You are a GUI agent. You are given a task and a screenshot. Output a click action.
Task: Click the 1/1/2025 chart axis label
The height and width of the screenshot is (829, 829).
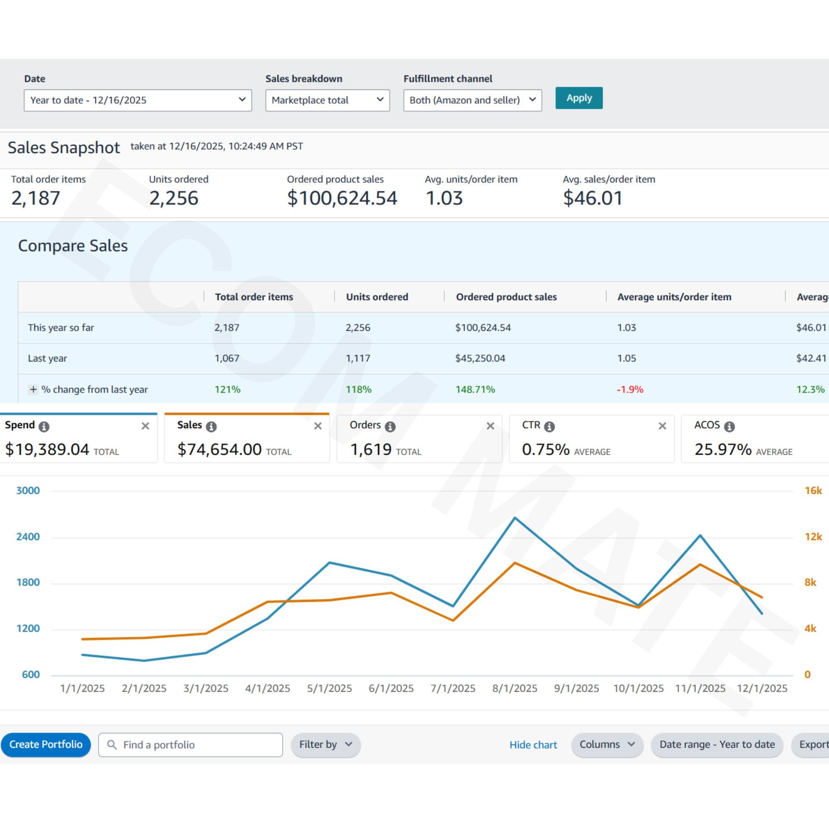pyautogui.click(x=82, y=688)
